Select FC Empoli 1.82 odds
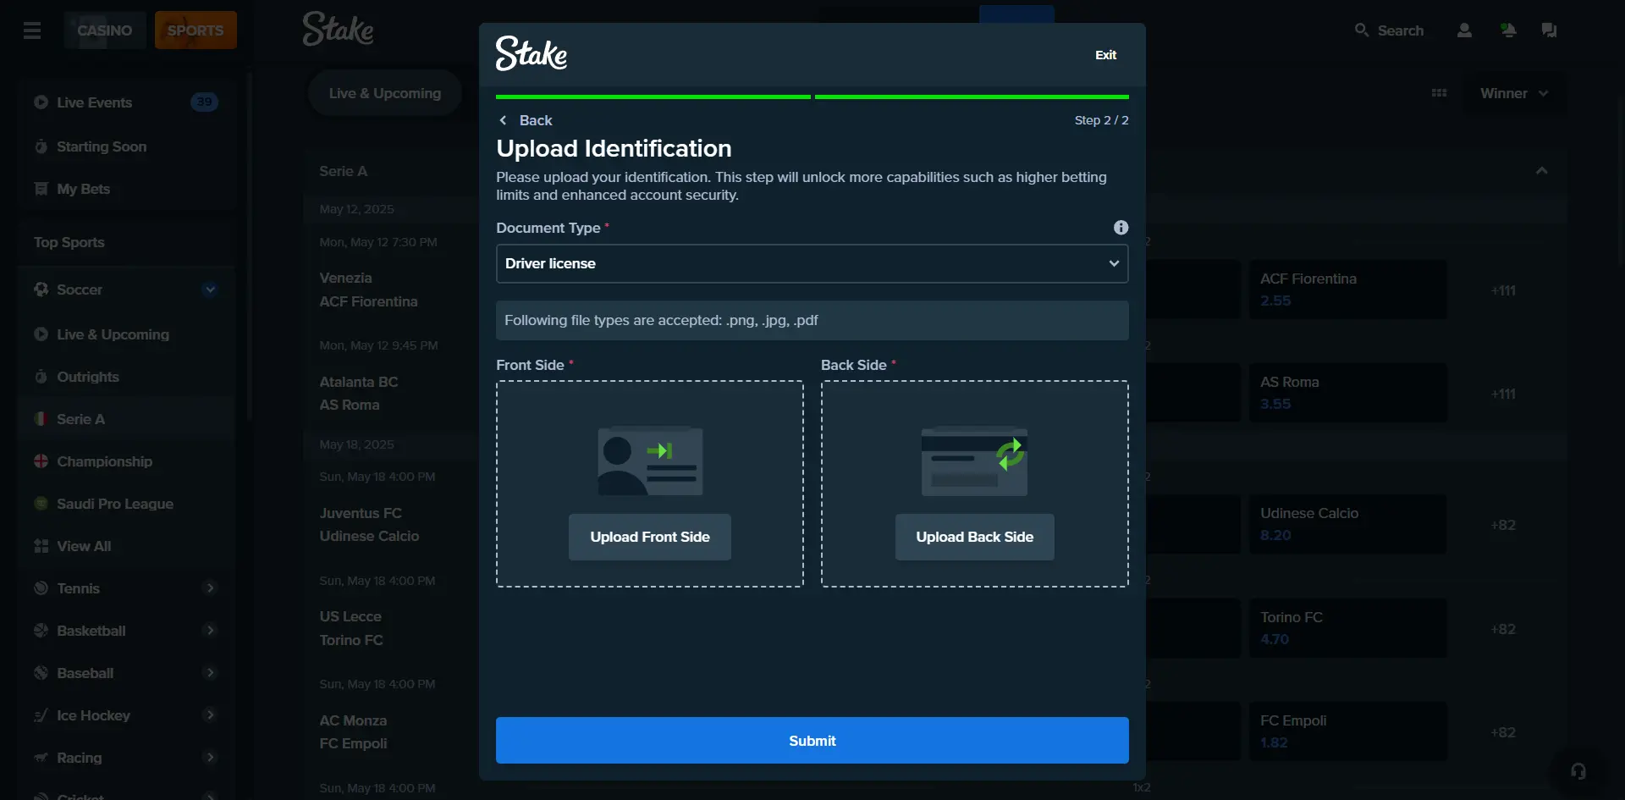This screenshot has width=1625, height=800. [1348, 731]
